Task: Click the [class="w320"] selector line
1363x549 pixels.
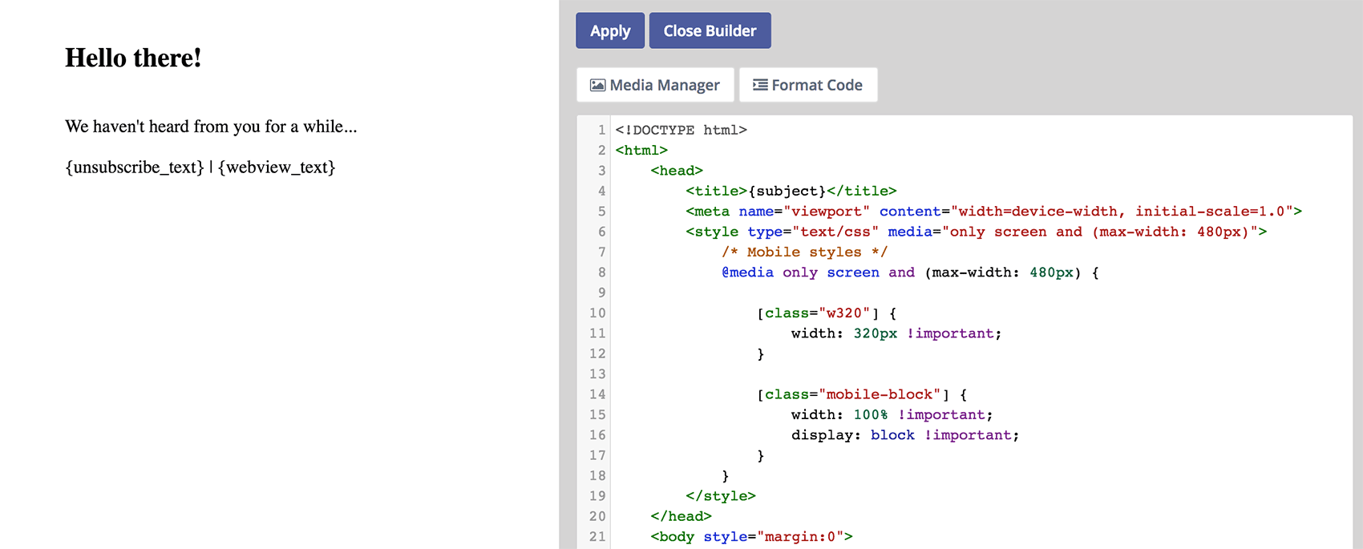Action: pos(827,313)
